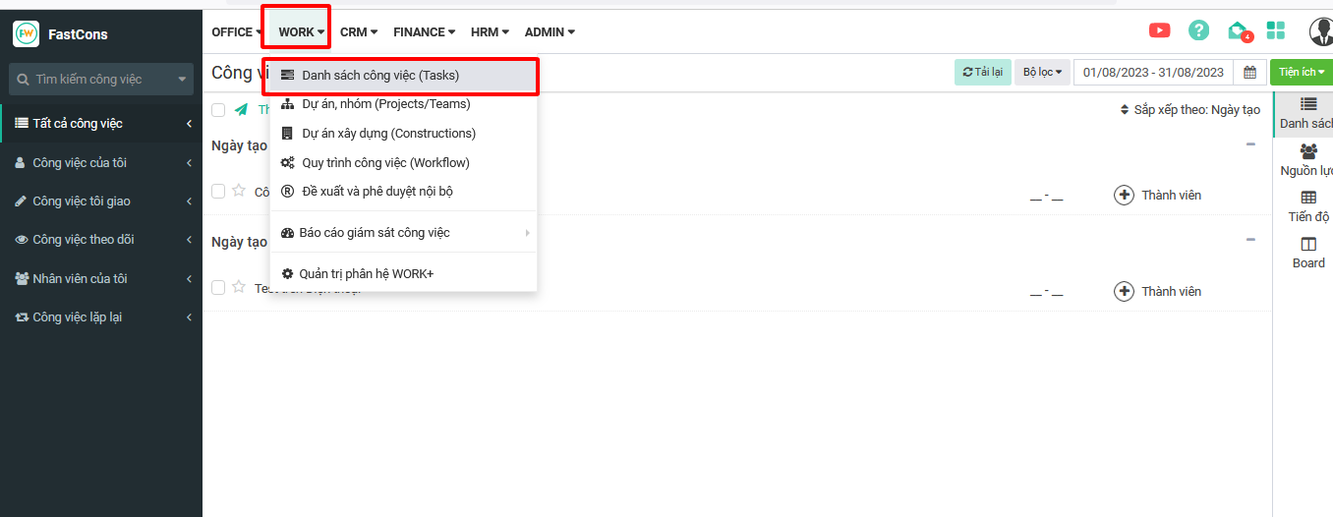The height and width of the screenshot is (517, 1333).
Task: Open the FINANCE menu in top bar
Action: pos(424,32)
